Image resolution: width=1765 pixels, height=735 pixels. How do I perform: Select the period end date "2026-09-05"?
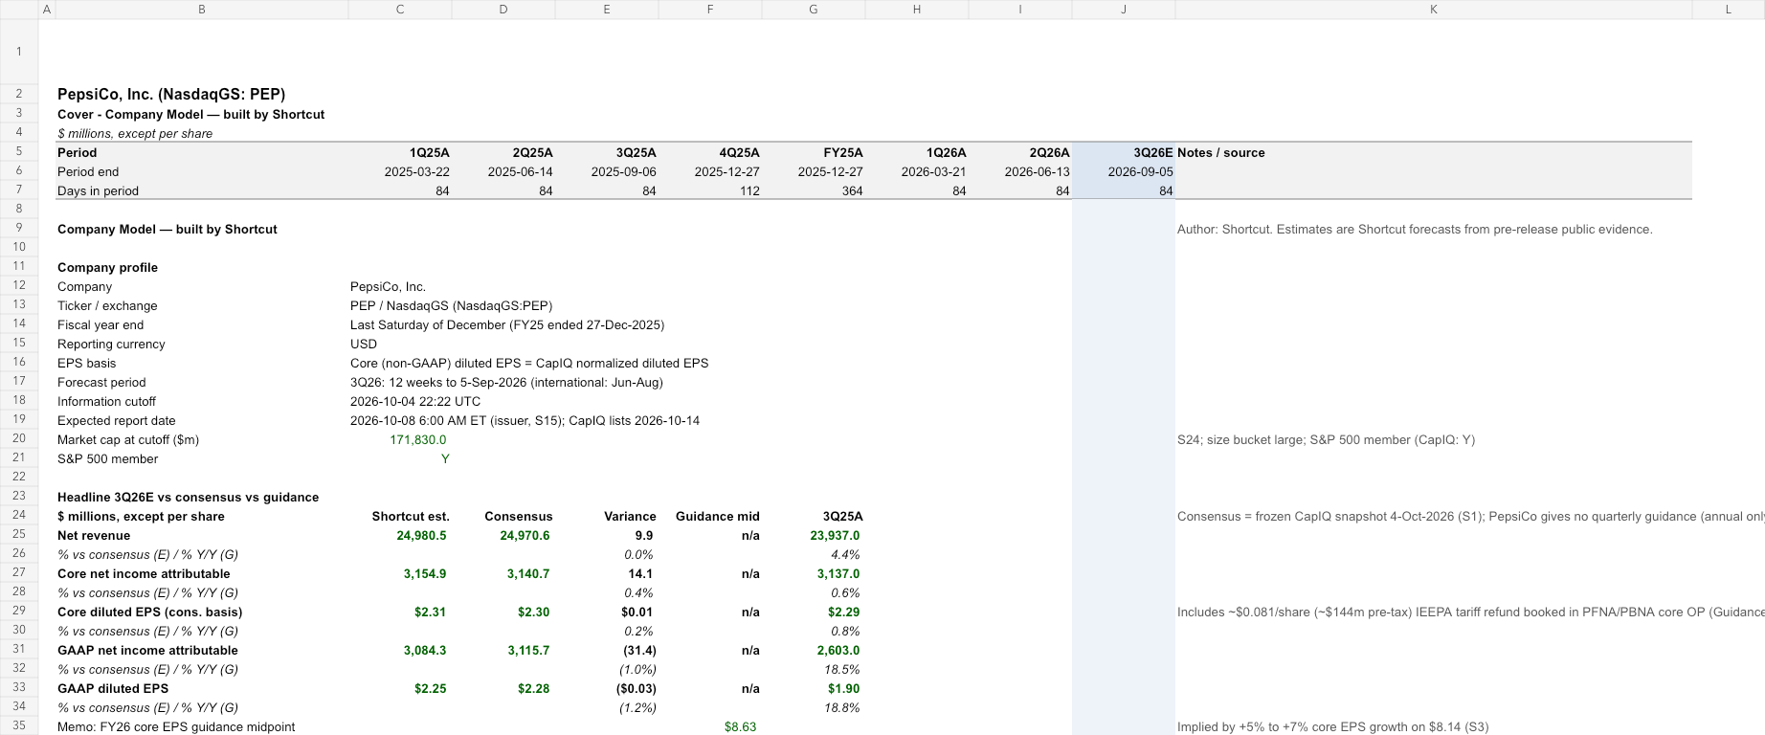[1140, 171]
